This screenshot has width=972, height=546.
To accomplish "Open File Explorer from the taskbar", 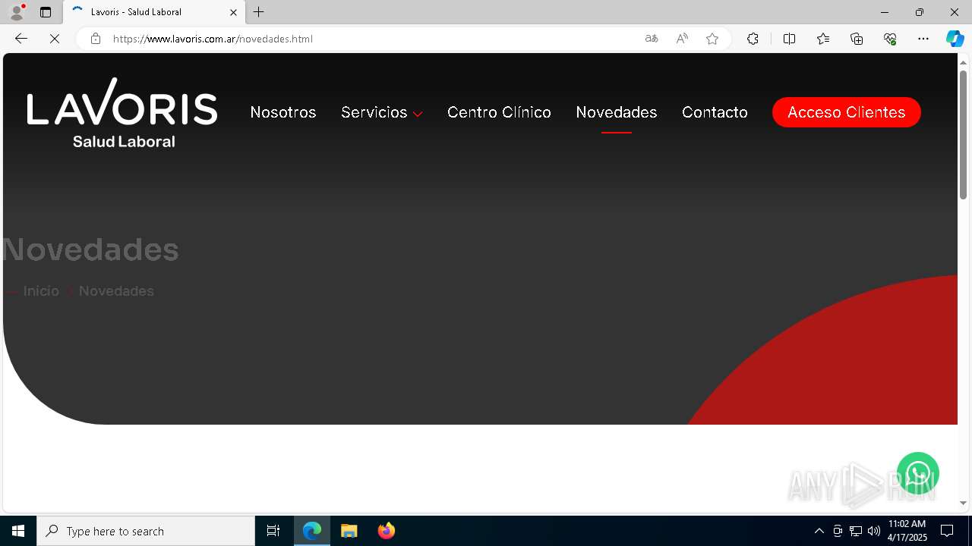I will (349, 531).
